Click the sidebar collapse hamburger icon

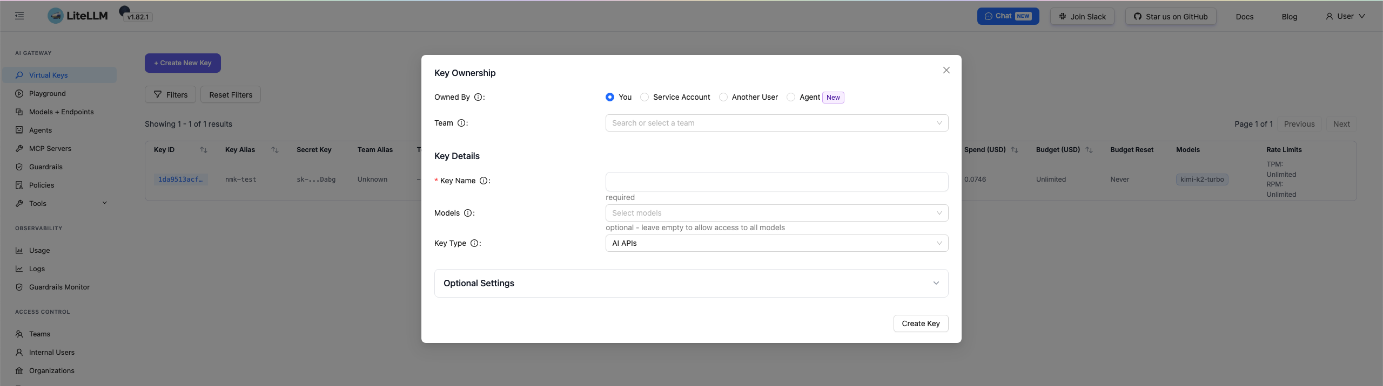pyautogui.click(x=19, y=16)
